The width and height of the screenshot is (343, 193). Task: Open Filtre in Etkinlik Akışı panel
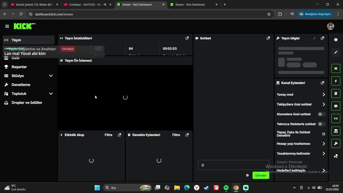click(109, 135)
